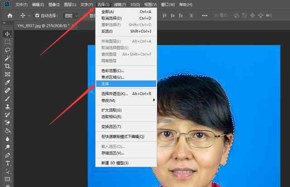Viewport: 290px width, 187px height.
Task: Close the open 选择(S) menu
Action: coord(103,5)
